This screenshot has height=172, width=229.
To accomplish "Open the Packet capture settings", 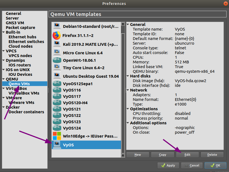I will pyautogui.click(x=20, y=28).
